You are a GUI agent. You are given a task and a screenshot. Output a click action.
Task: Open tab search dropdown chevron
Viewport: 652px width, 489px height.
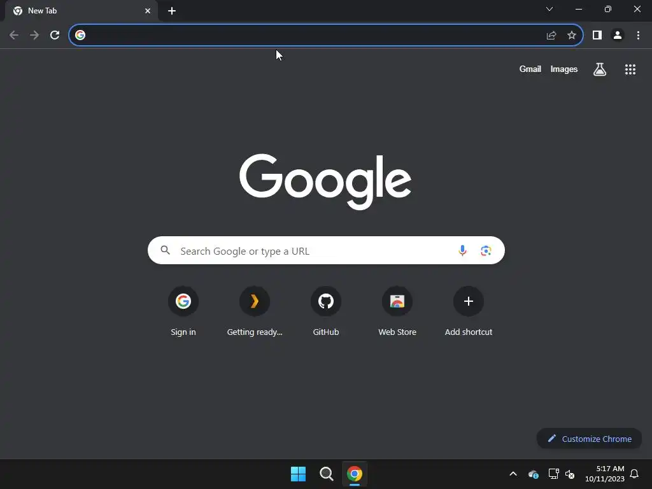[x=549, y=9]
